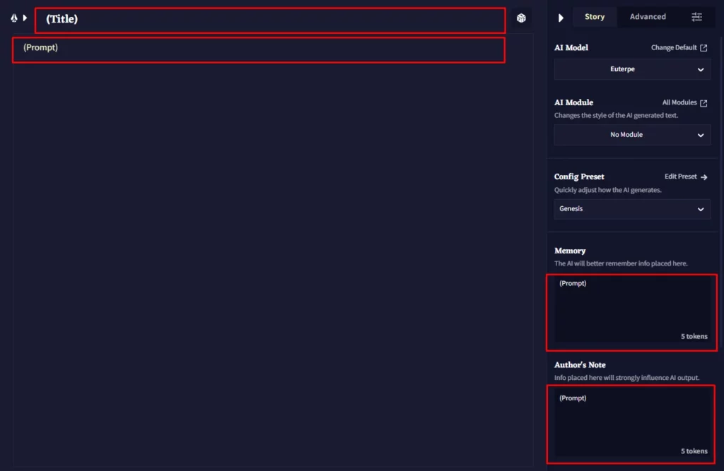Collapse the right options panel arrow
The image size is (724, 471).
coord(561,18)
